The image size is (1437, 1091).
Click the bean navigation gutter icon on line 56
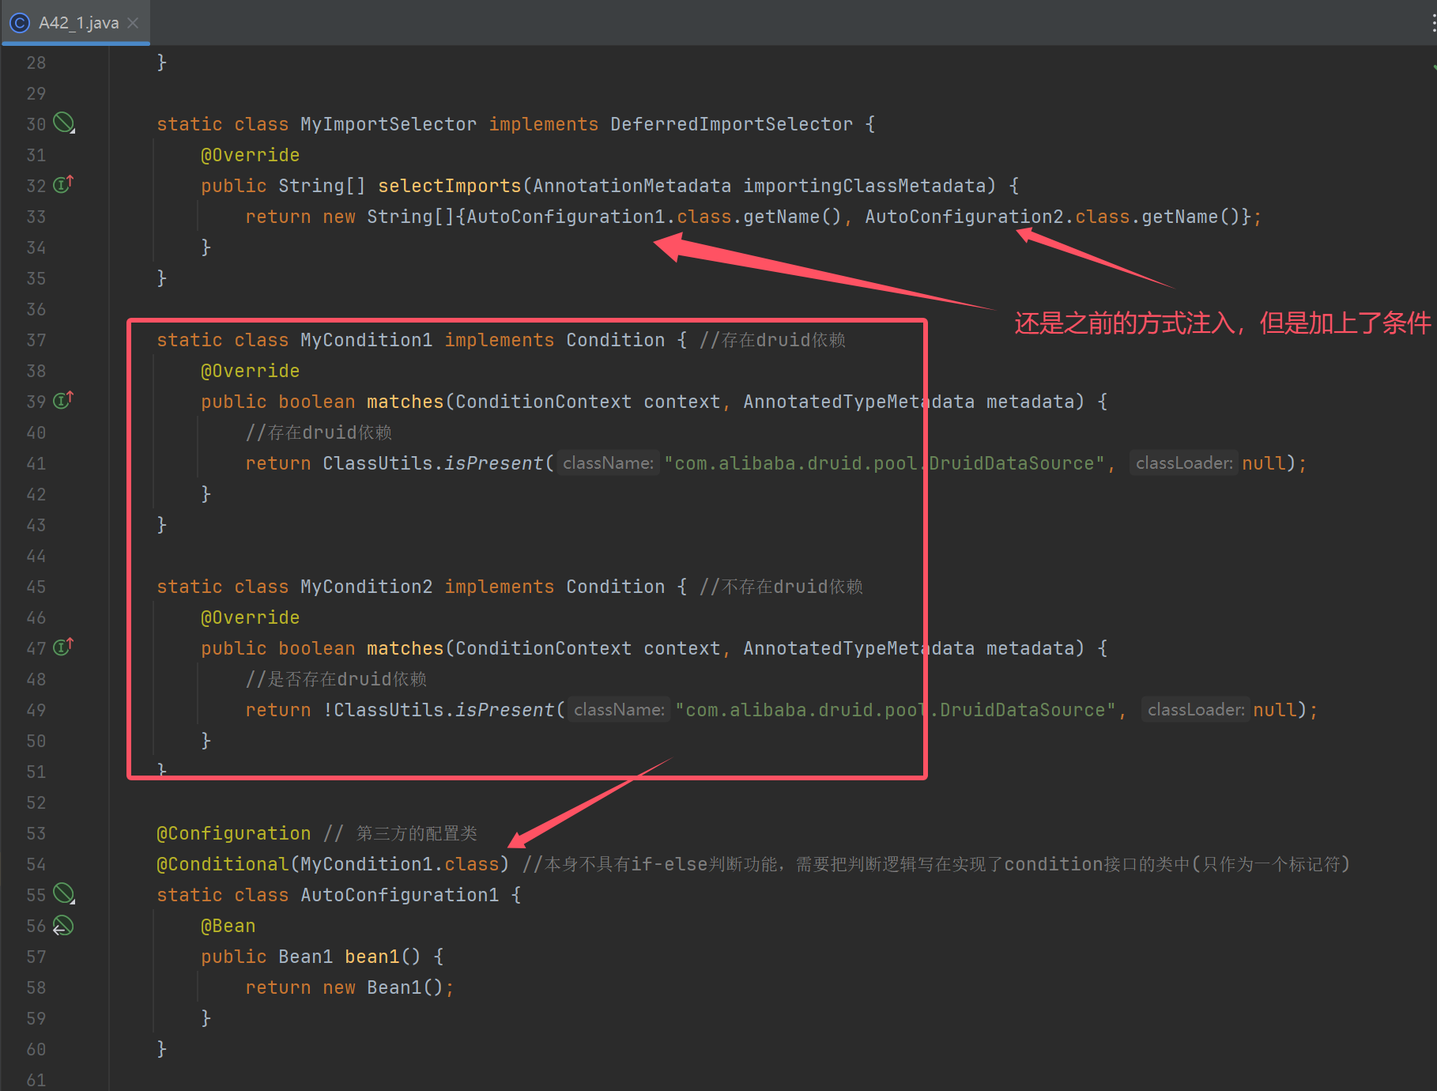(63, 925)
